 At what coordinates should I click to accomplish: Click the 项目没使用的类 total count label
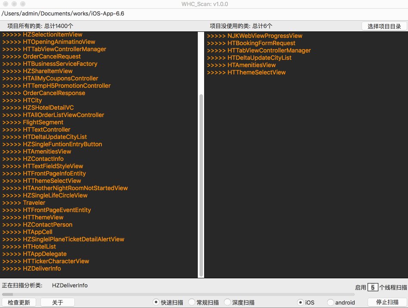[241, 26]
